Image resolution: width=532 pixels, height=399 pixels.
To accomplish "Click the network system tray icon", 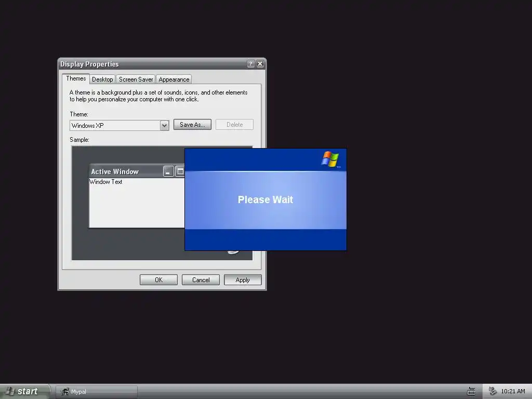I will 493,392.
